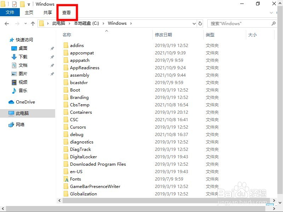Click pin icon next to 文档
This screenshot has height=212, width=283.
click(52, 65)
